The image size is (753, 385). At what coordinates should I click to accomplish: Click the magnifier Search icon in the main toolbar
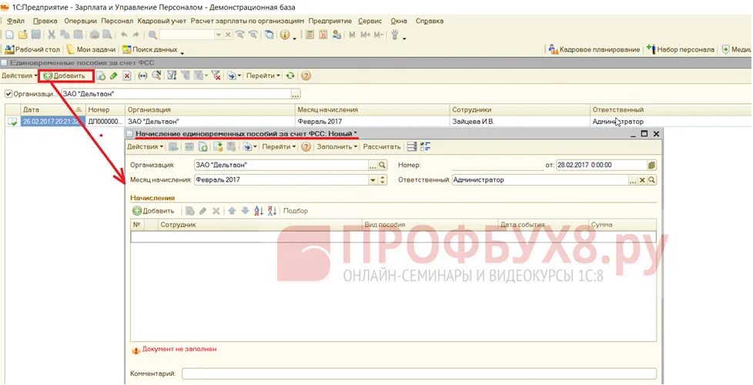coord(152,35)
